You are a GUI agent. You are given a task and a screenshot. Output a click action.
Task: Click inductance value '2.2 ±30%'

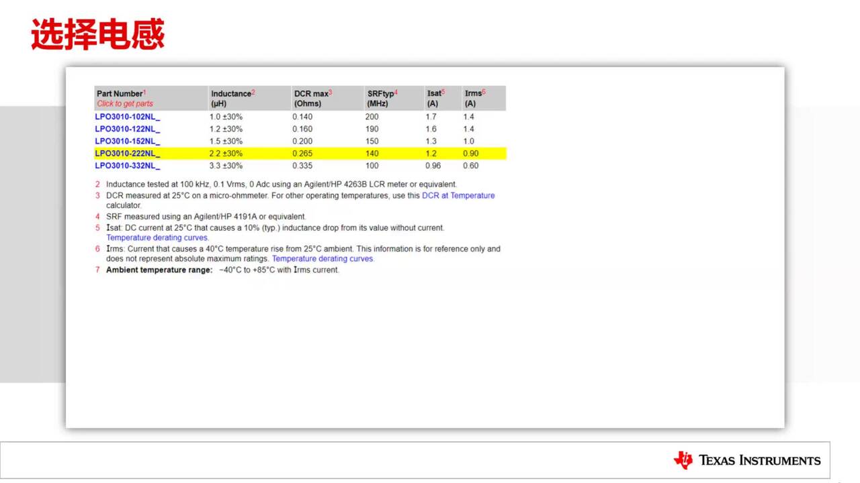click(x=226, y=154)
